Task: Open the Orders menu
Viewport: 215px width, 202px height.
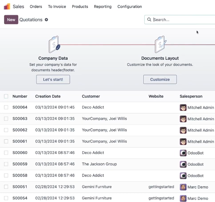Action: point(36,7)
